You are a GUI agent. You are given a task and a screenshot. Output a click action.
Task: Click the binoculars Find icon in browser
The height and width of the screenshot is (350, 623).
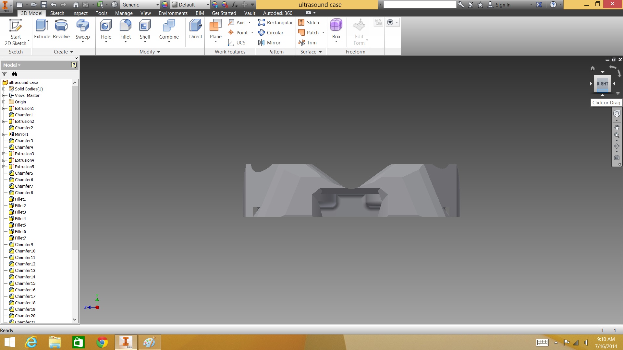click(14, 74)
